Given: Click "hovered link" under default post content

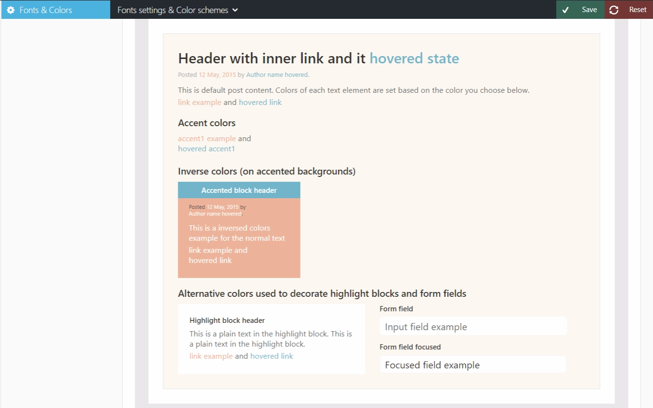Looking at the screenshot, I should pyautogui.click(x=260, y=102).
